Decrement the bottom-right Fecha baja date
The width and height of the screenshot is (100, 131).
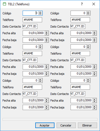pos(94,108)
